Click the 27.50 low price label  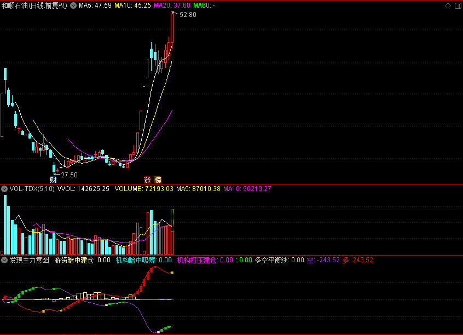pyautogui.click(x=69, y=175)
